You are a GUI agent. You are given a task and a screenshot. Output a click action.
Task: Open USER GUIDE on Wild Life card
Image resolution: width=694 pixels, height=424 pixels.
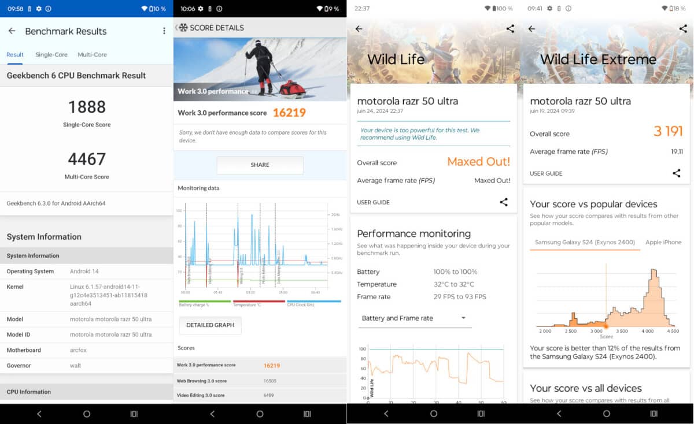click(373, 202)
